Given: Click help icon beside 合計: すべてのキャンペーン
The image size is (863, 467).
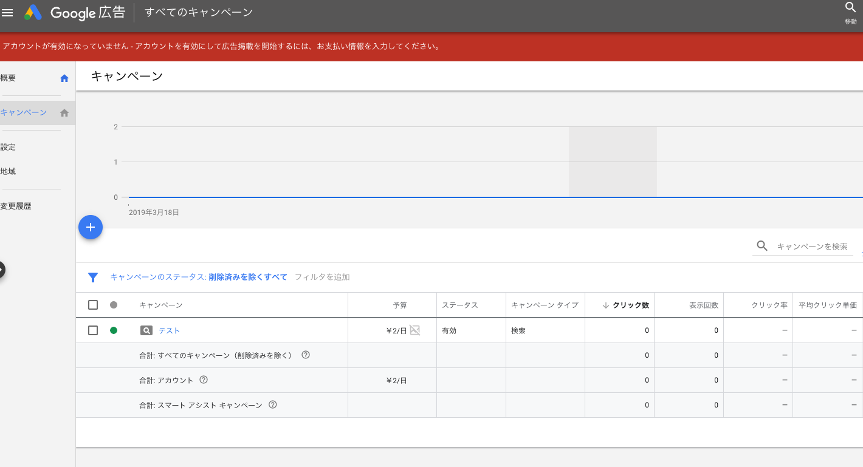Looking at the screenshot, I should coord(306,355).
